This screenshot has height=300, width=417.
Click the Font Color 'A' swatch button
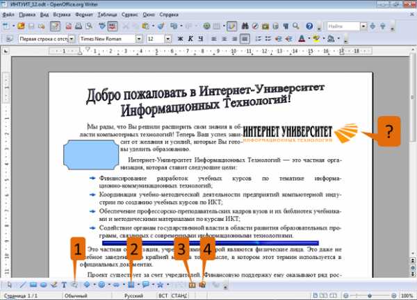coord(302,39)
